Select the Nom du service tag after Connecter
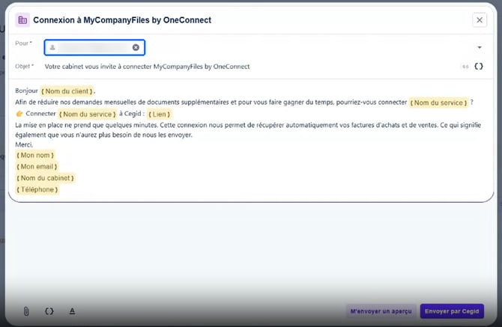The height and width of the screenshot is (327, 502). coord(87,114)
